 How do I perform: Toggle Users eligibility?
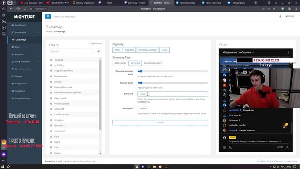click(x=165, y=50)
